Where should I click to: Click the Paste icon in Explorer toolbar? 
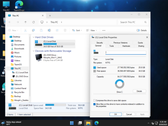point(41,30)
